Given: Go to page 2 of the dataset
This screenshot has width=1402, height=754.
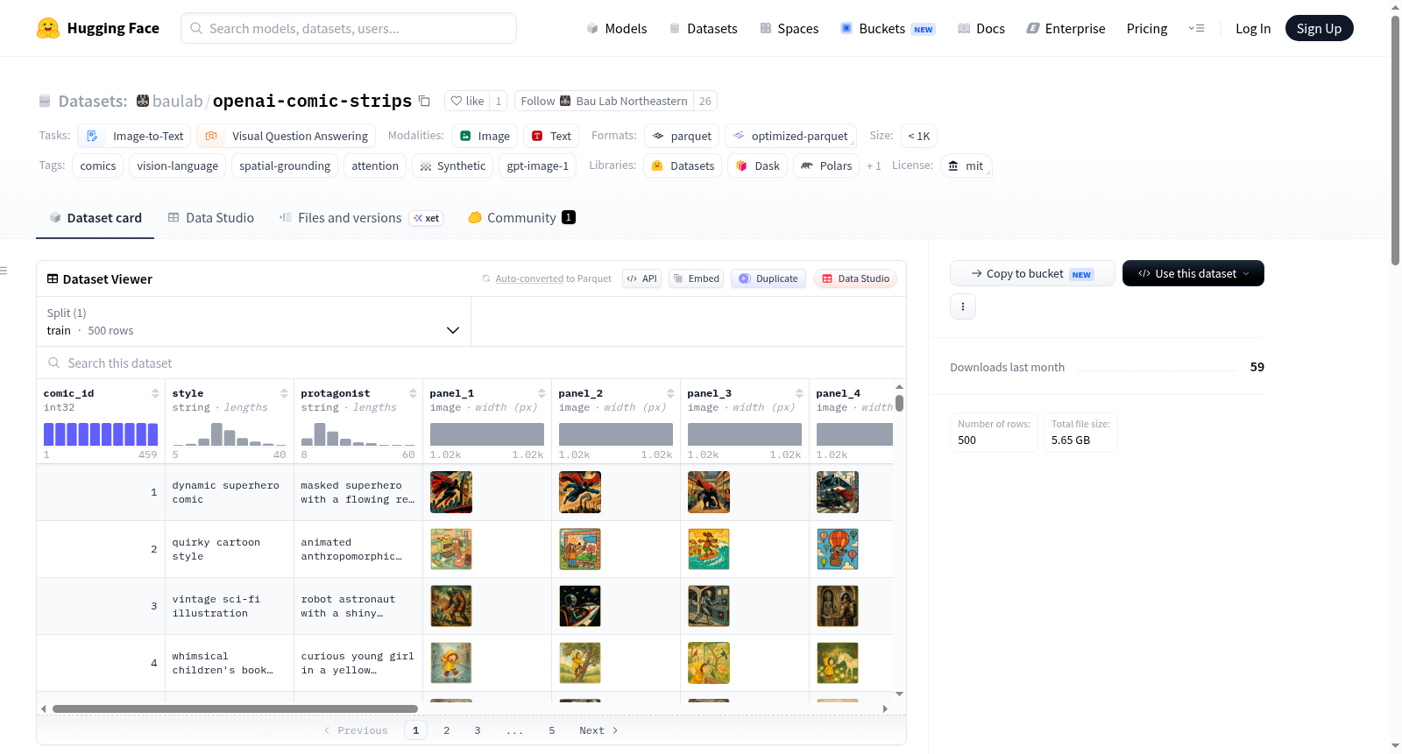Looking at the screenshot, I should [447, 730].
